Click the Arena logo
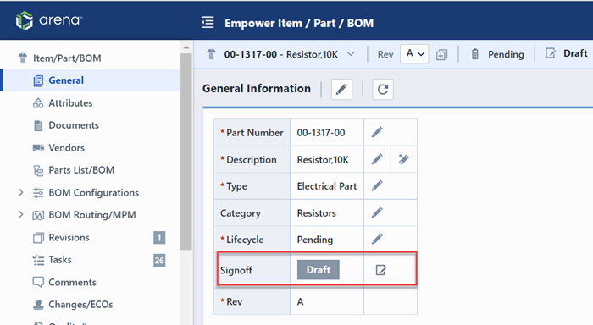Viewport: 593px width, 325px height. [x=49, y=20]
